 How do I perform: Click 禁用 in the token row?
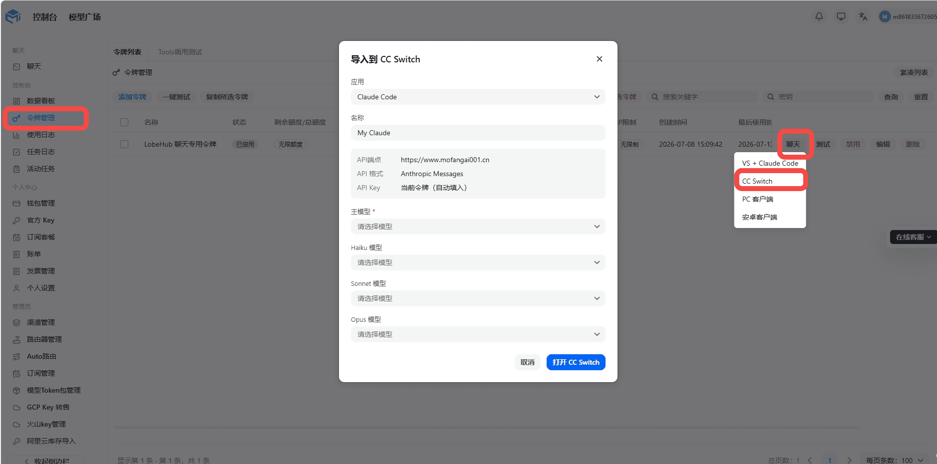click(853, 144)
